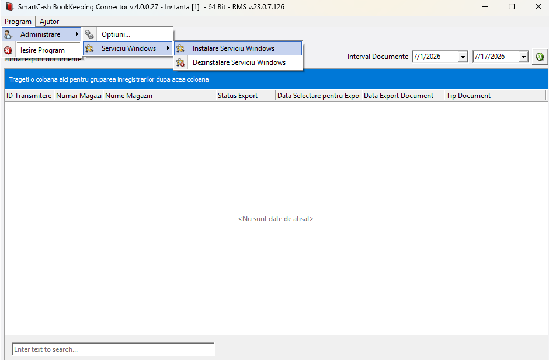The width and height of the screenshot is (549, 360).
Task: Choose Iesire Program from the menu
Action: point(41,50)
